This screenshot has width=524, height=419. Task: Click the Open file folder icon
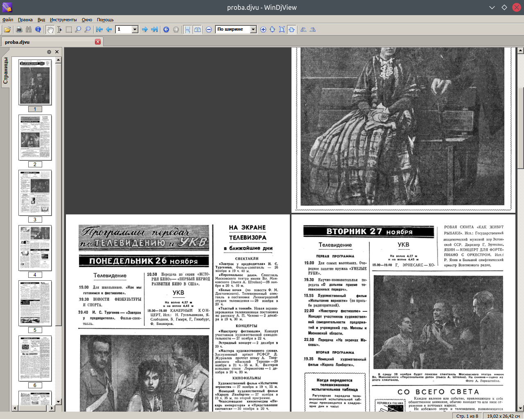tap(7, 29)
